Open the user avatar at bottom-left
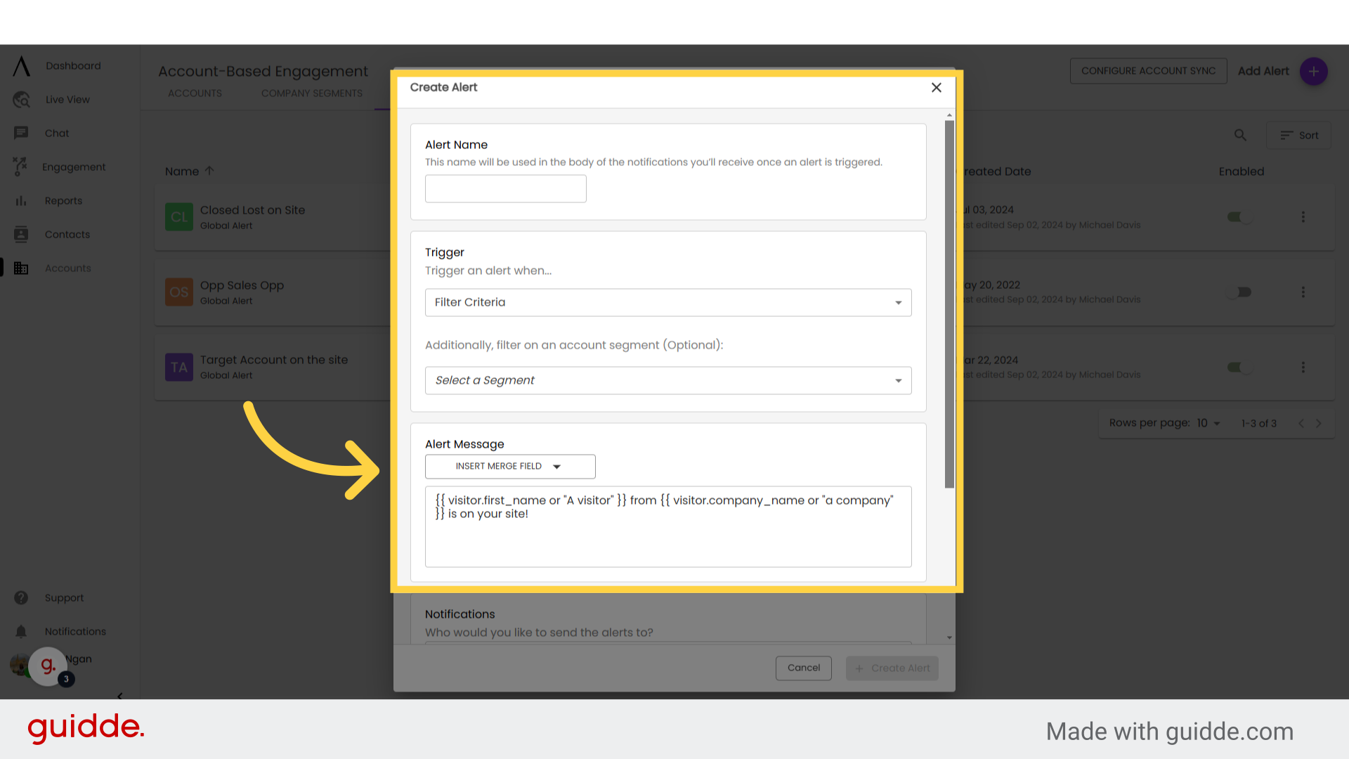1349x759 pixels. (x=20, y=664)
